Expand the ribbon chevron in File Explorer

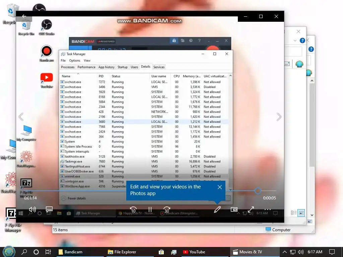(x=295, y=40)
